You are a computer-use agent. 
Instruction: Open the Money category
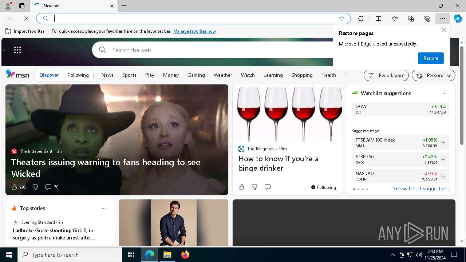pos(171,75)
